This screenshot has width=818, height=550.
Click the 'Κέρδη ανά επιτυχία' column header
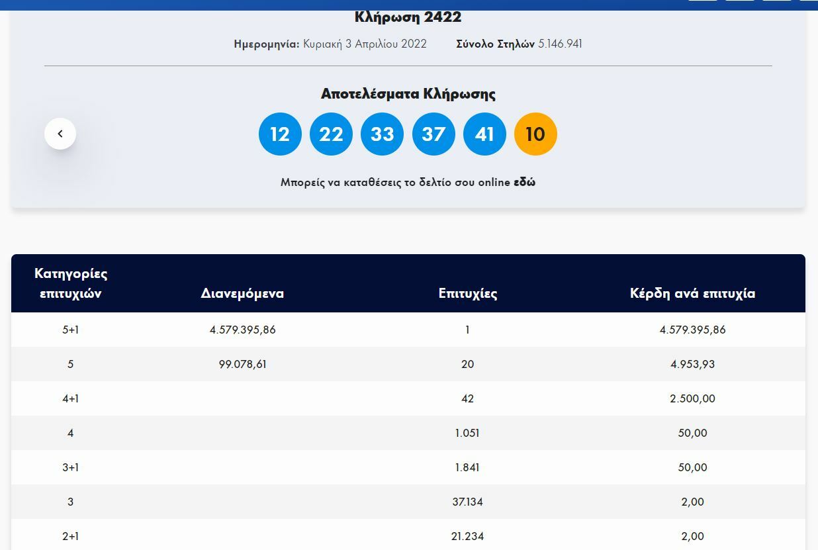point(692,293)
